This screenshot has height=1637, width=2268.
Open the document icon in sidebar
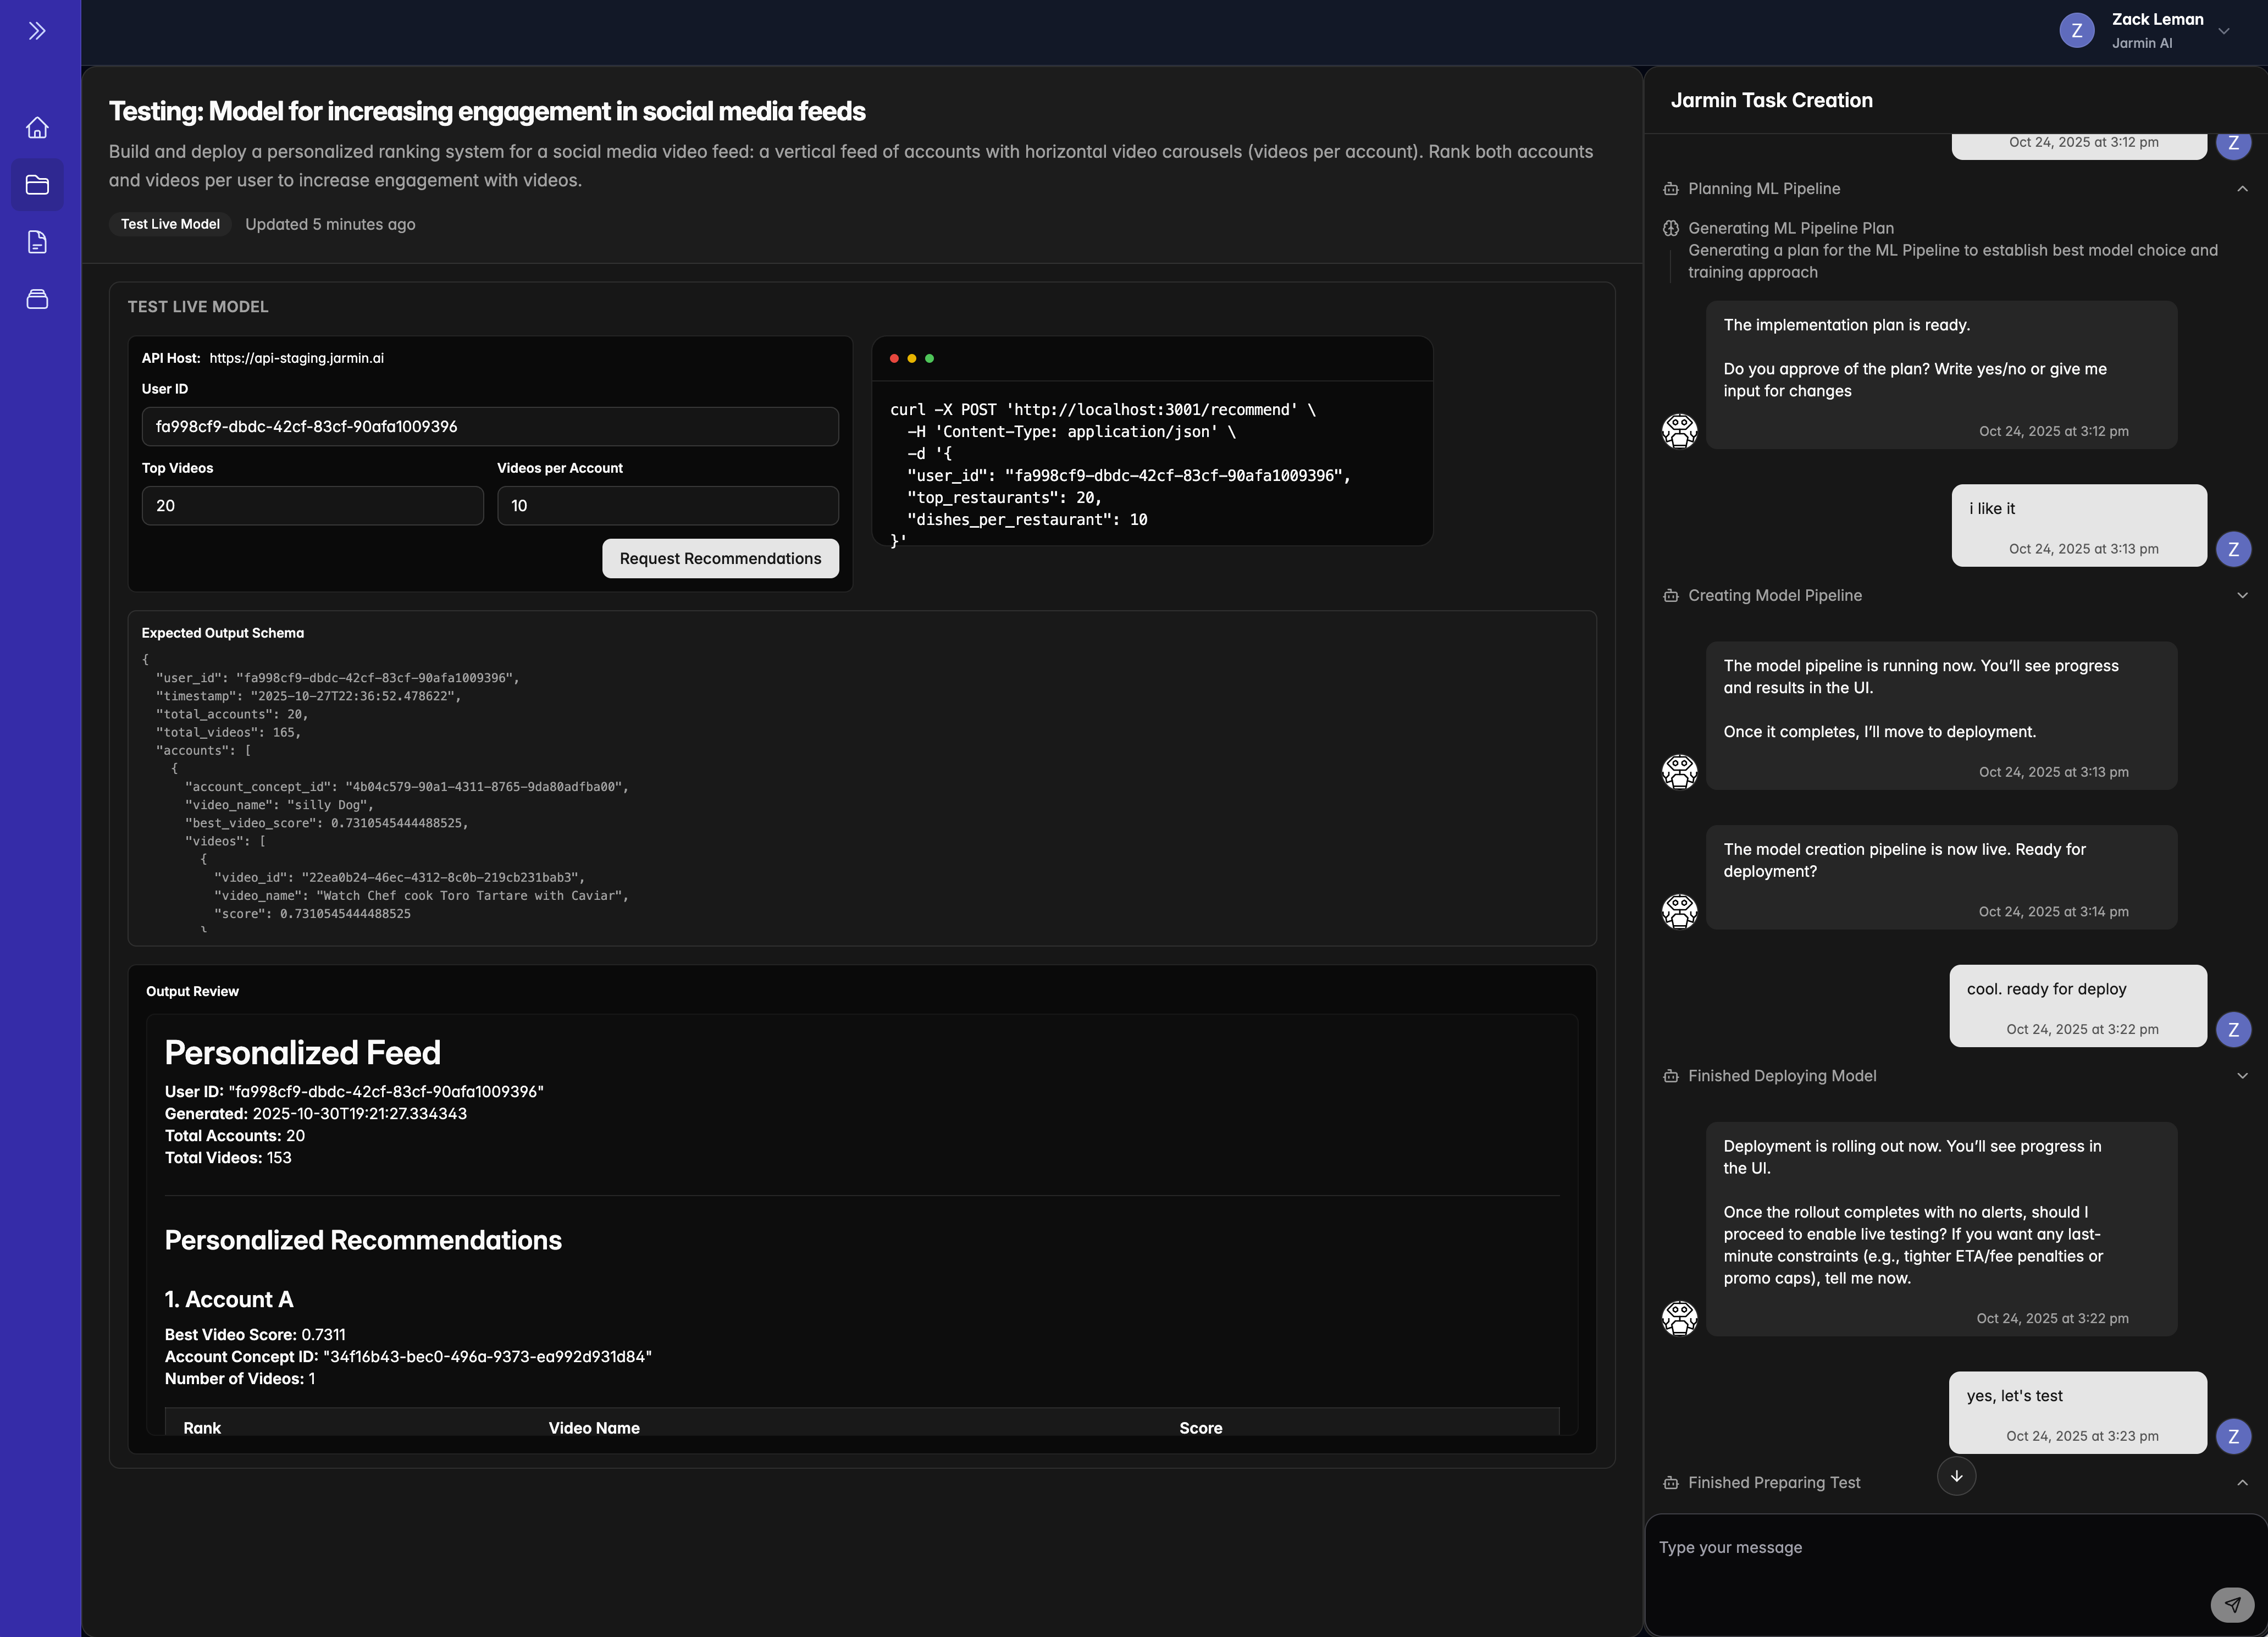tap(37, 242)
